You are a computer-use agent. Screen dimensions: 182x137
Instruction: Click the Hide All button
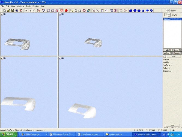[x=168, y=50]
